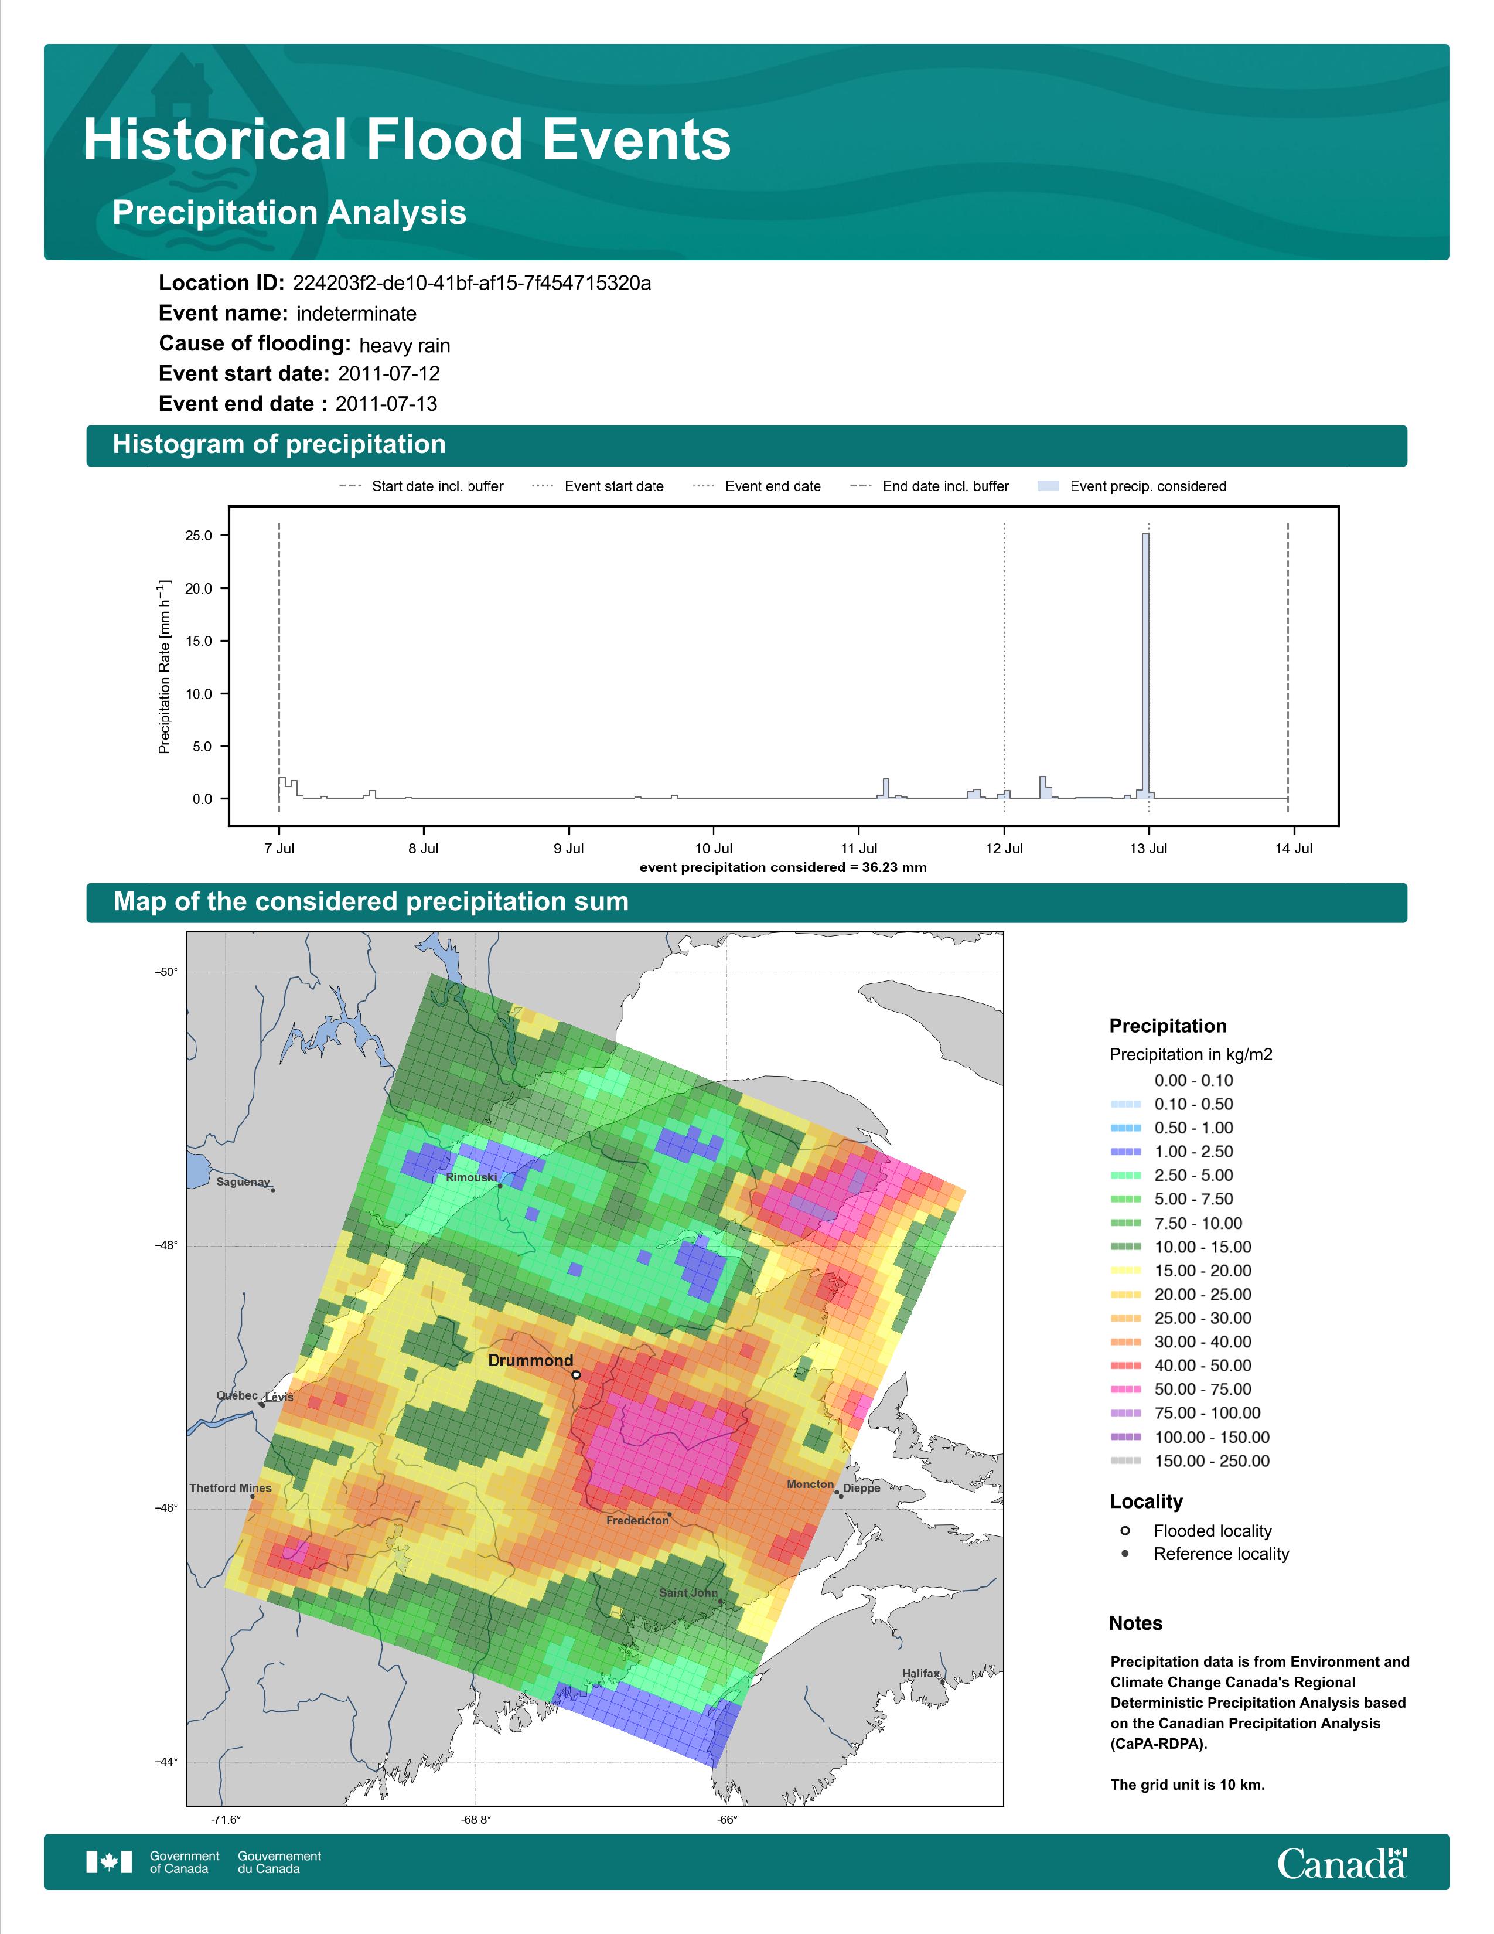Click the 40.00 - 50.00 legend color swatch
1494x1934 pixels.
pos(1125,1366)
